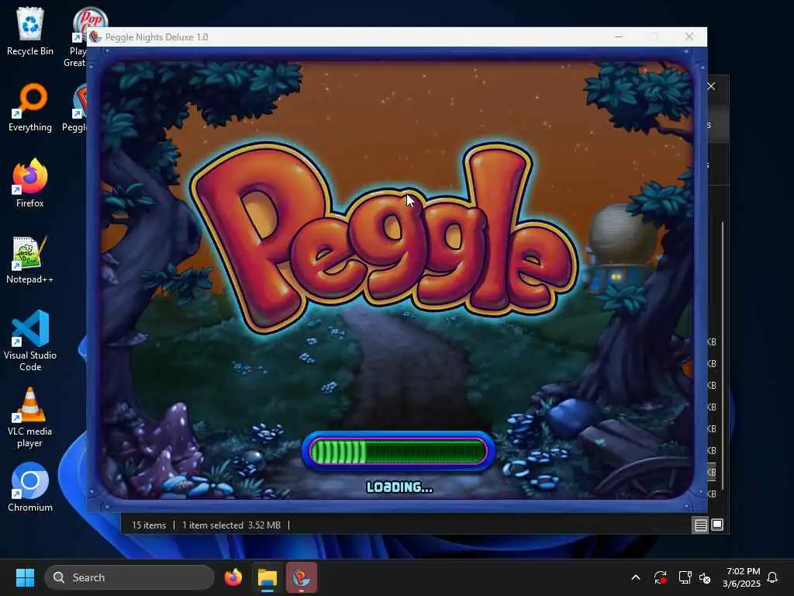Open the notifications bell icon

tap(772, 577)
